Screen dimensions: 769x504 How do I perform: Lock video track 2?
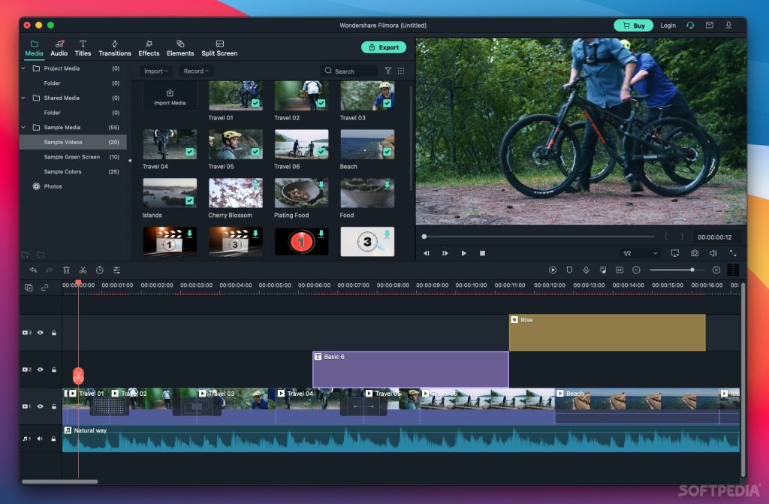54,370
